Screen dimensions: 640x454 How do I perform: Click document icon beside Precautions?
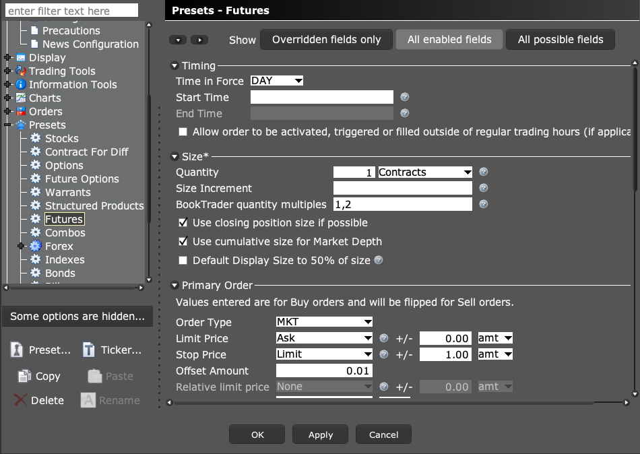pyautogui.click(x=34, y=30)
